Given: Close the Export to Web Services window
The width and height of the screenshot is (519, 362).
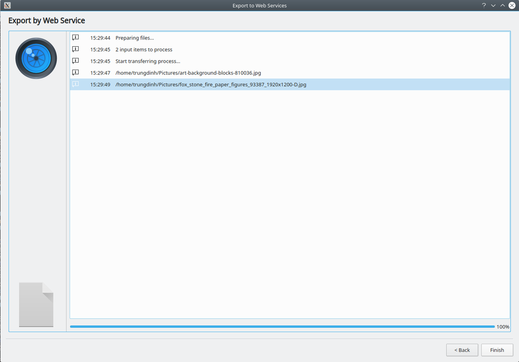Looking at the screenshot, I should pyautogui.click(x=512, y=6).
